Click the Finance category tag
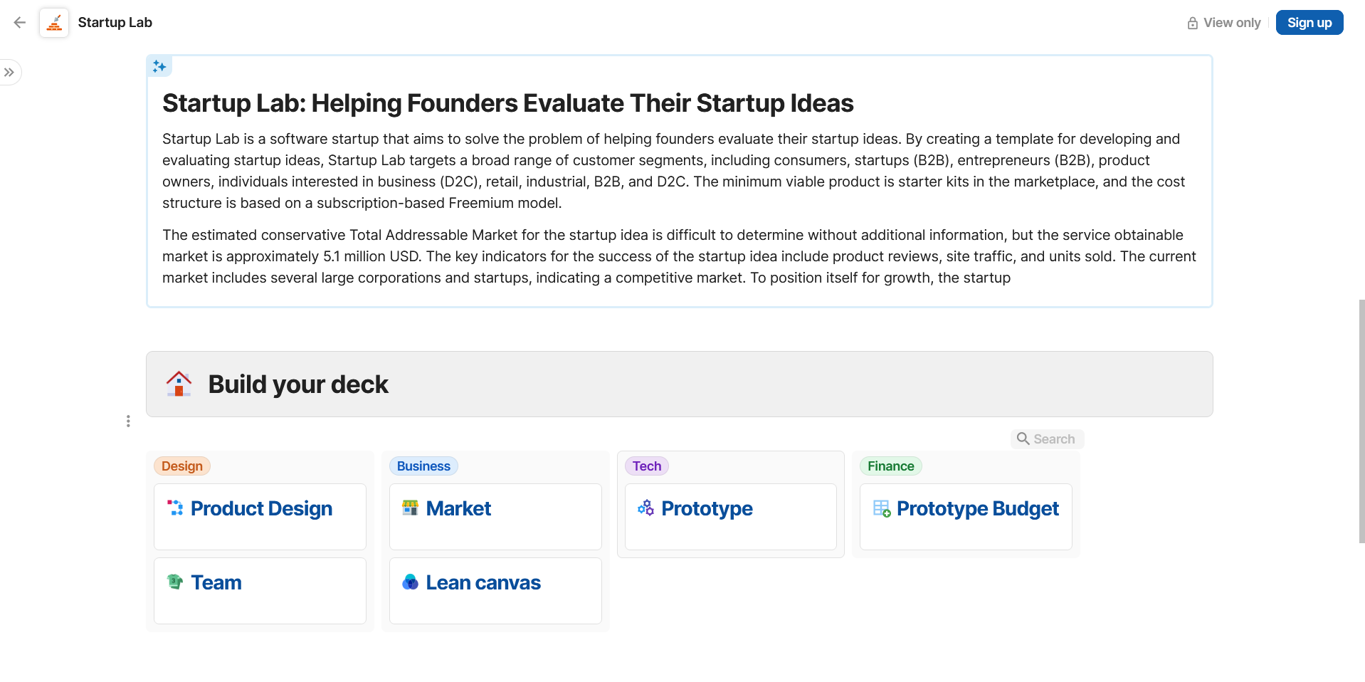Viewport: 1365px width, 682px height. pyautogui.click(x=890, y=466)
